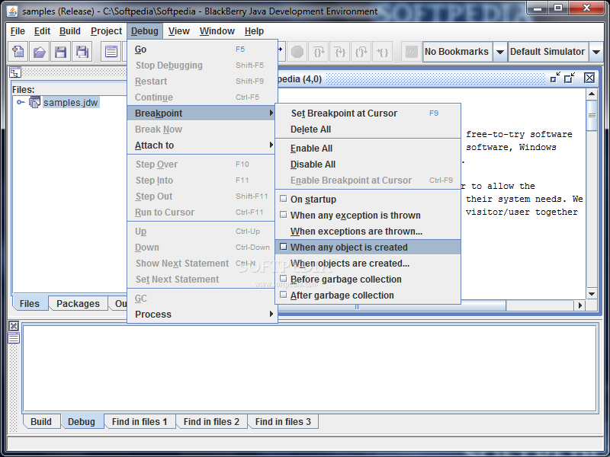Switch to the Packages tab
The height and width of the screenshot is (457, 610).
coord(78,303)
